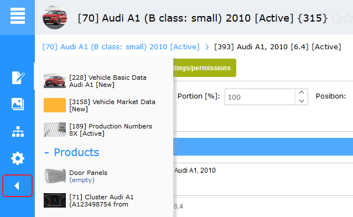The height and width of the screenshot is (217, 353).
Task: Select the settings/permissions tab
Action: tap(205, 68)
